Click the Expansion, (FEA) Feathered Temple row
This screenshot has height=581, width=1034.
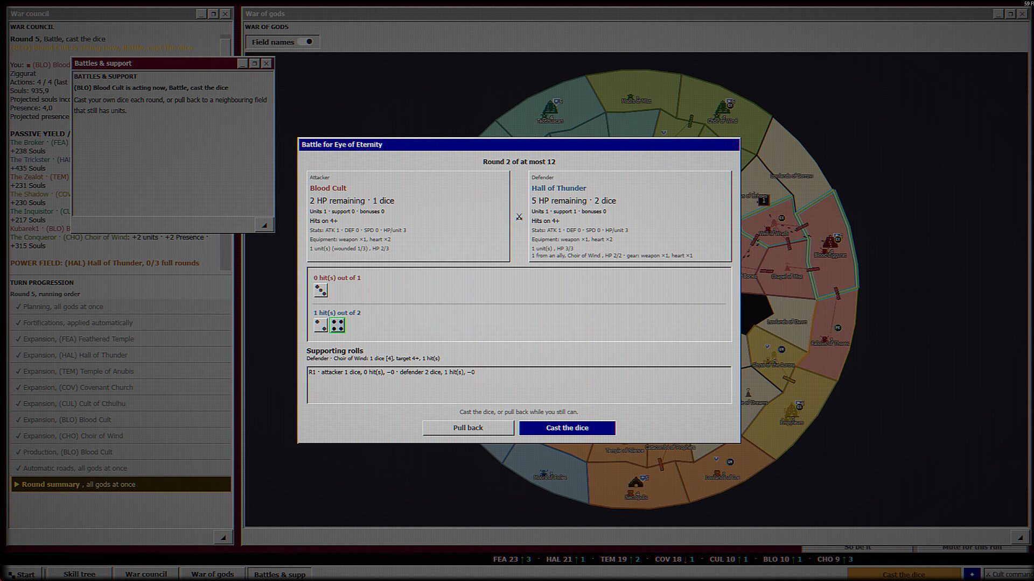[x=121, y=339]
